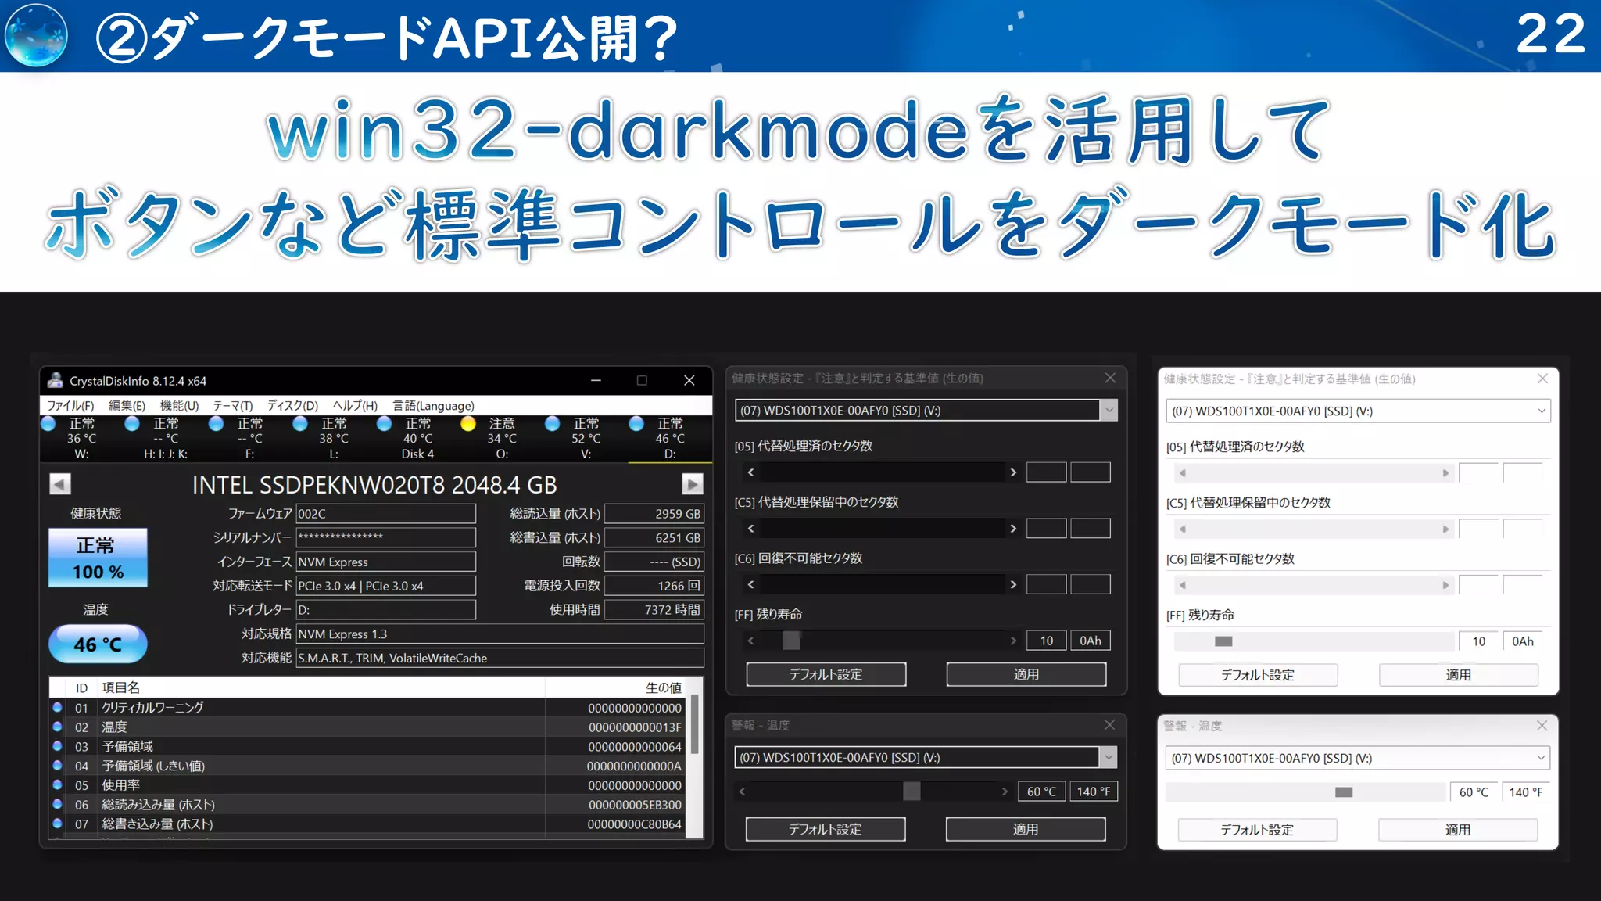Open the 編集(E) menu
The width and height of the screenshot is (1601, 901).
coord(127,405)
